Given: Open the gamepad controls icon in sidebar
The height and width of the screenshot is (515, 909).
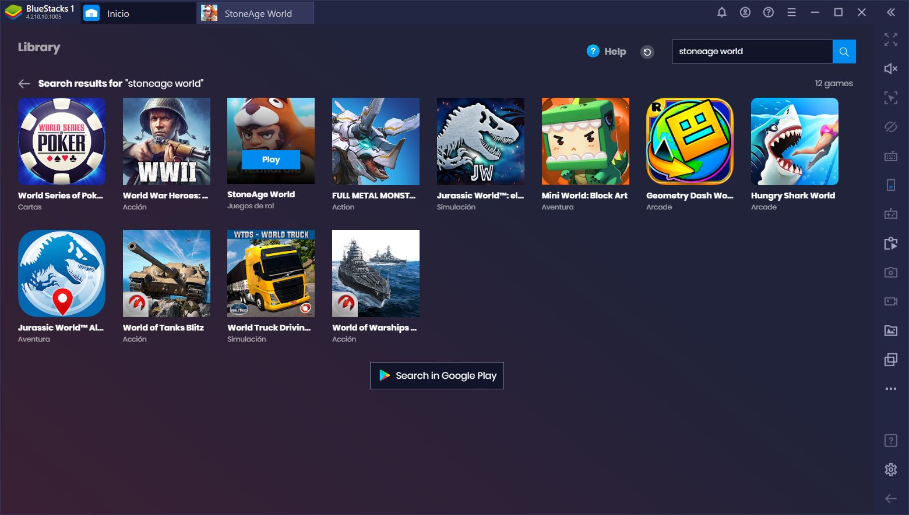Looking at the screenshot, I should pyautogui.click(x=891, y=214).
